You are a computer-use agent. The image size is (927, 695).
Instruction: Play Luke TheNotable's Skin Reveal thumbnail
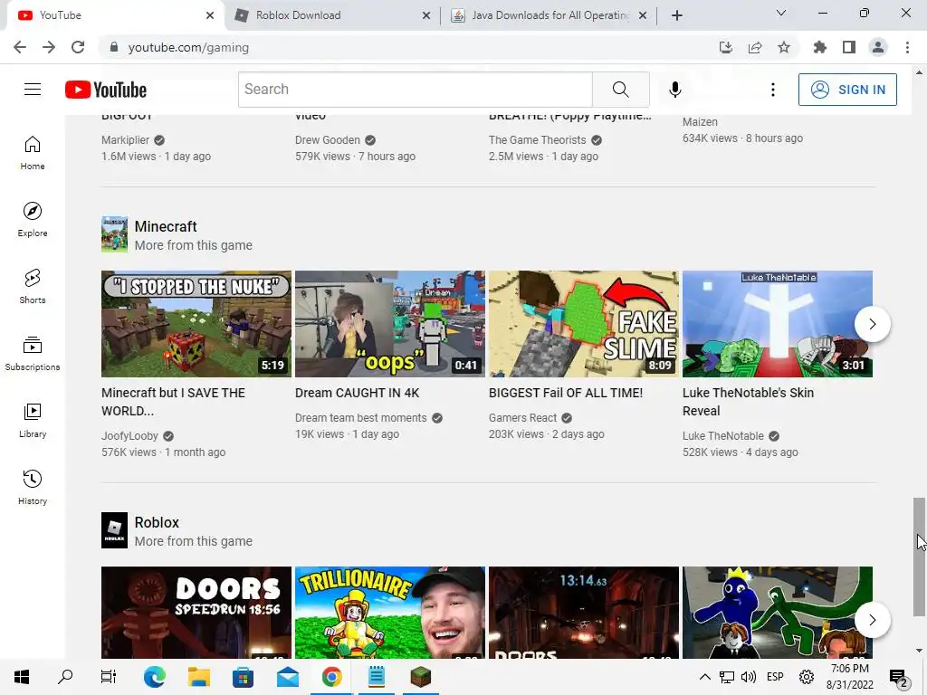(x=778, y=324)
